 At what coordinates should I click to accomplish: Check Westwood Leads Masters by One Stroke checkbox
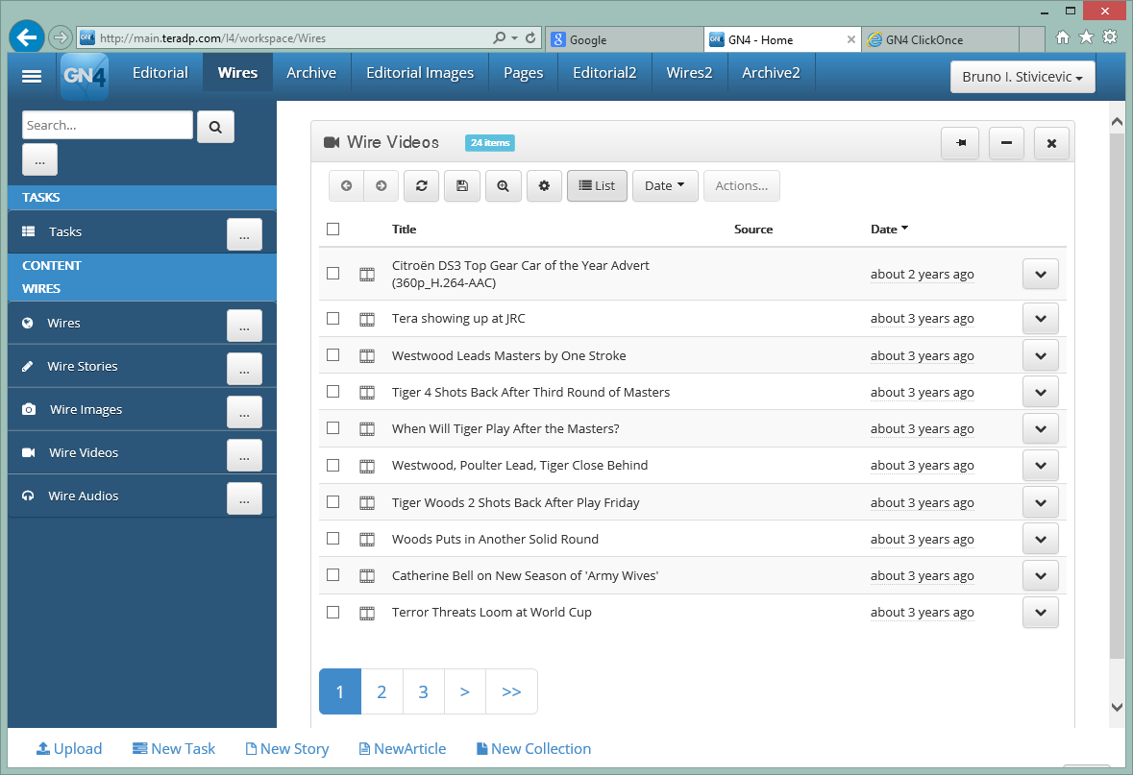[x=333, y=354]
